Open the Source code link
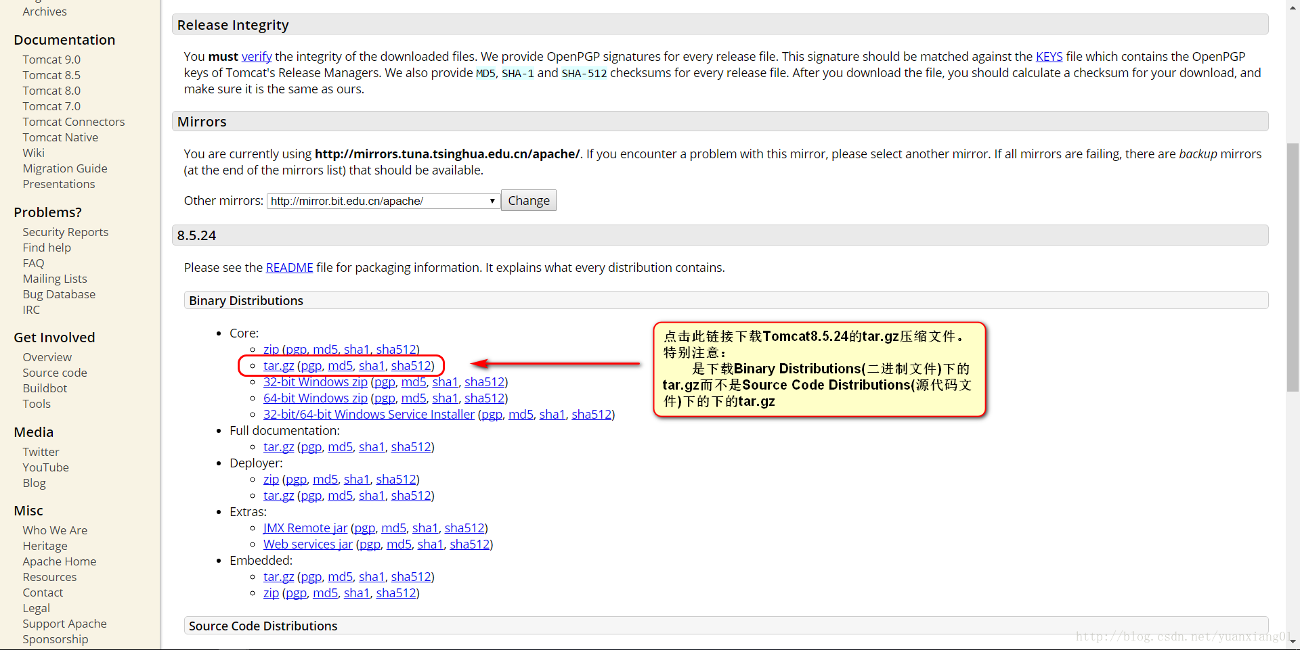 [55, 373]
